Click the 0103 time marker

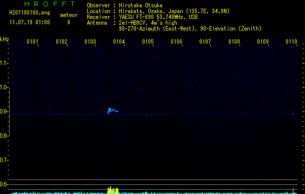click(x=90, y=42)
